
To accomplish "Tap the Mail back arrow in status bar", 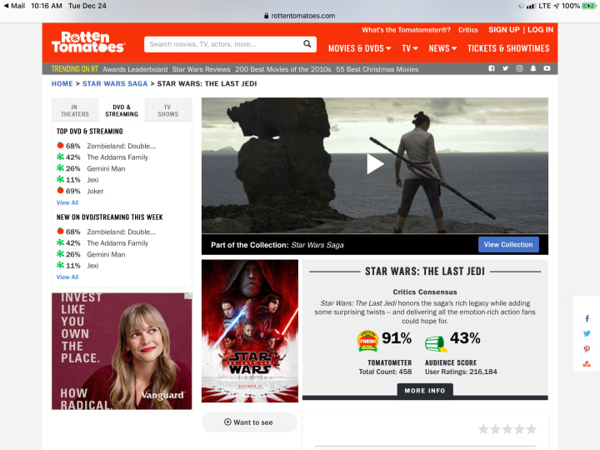I will pos(14,6).
